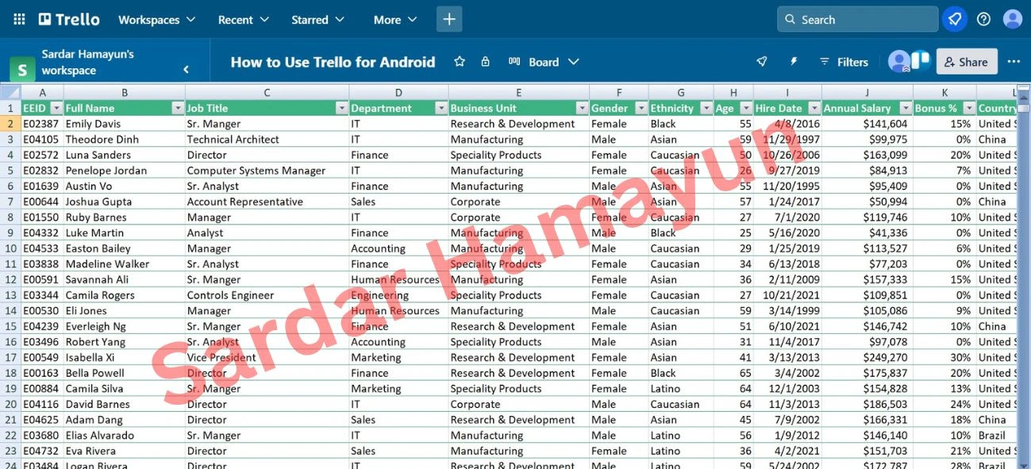This screenshot has height=469, width=1031.
Task: Click the board member avatar
Action: (x=899, y=61)
